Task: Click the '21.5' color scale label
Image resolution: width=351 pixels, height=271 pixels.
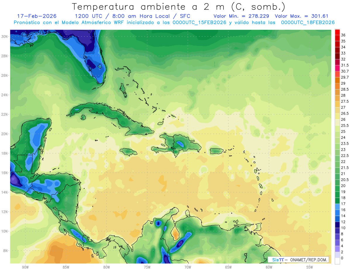Action: click(345, 168)
